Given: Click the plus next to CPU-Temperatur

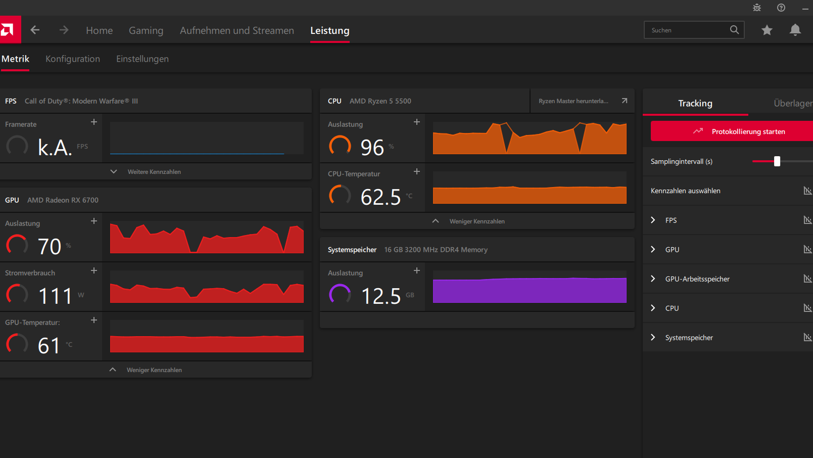Looking at the screenshot, I should point(417,171).
